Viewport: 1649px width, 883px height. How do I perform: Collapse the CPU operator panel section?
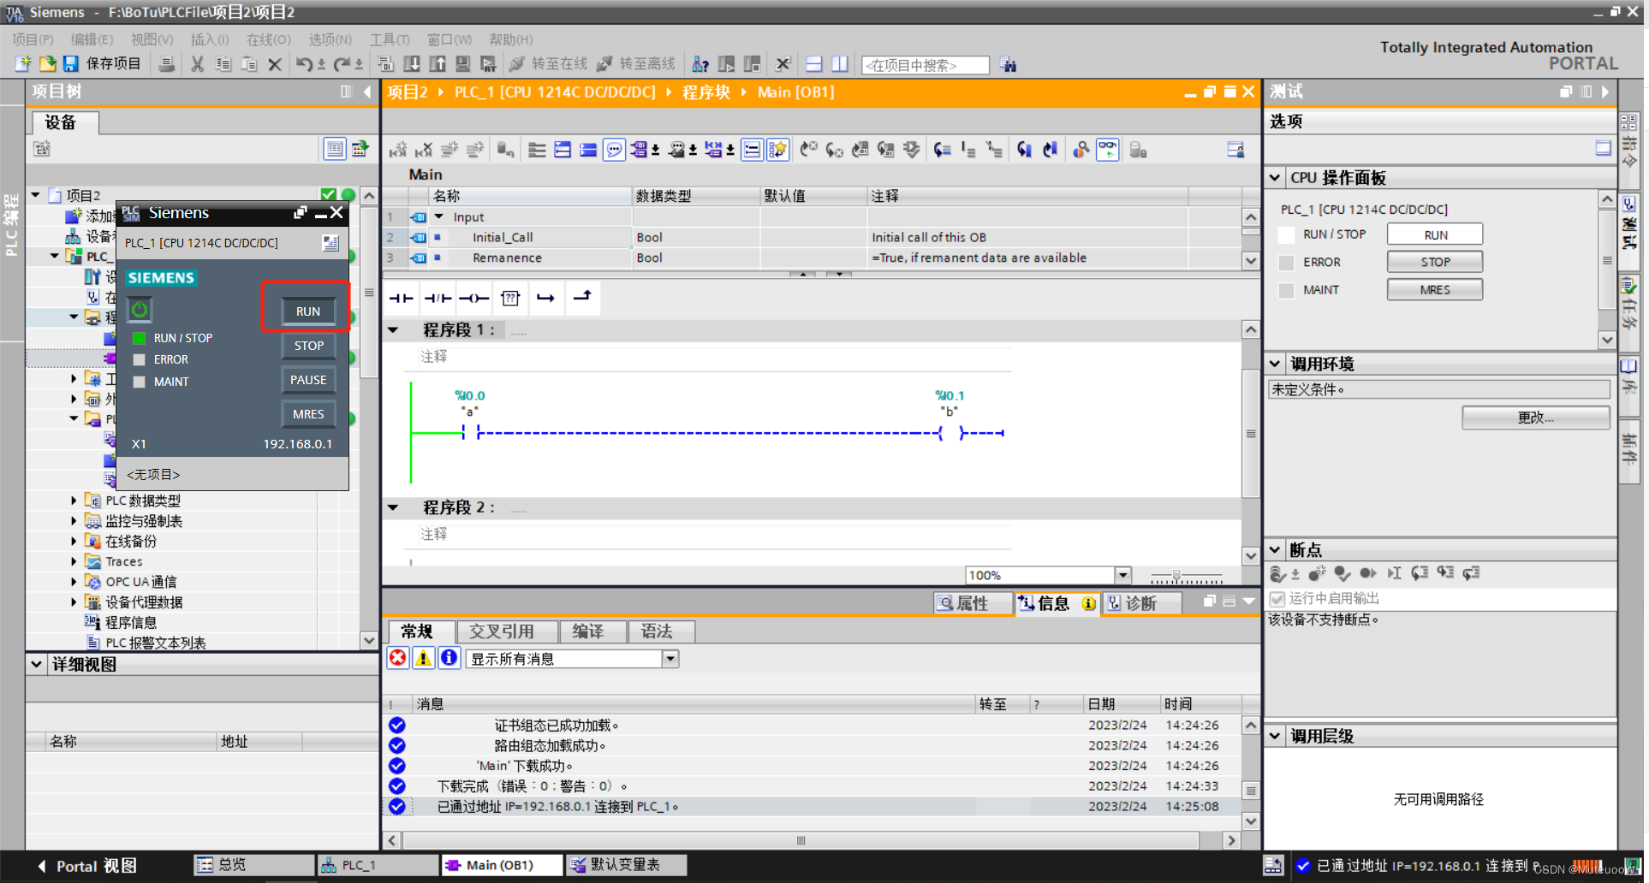pos(1275,178)
